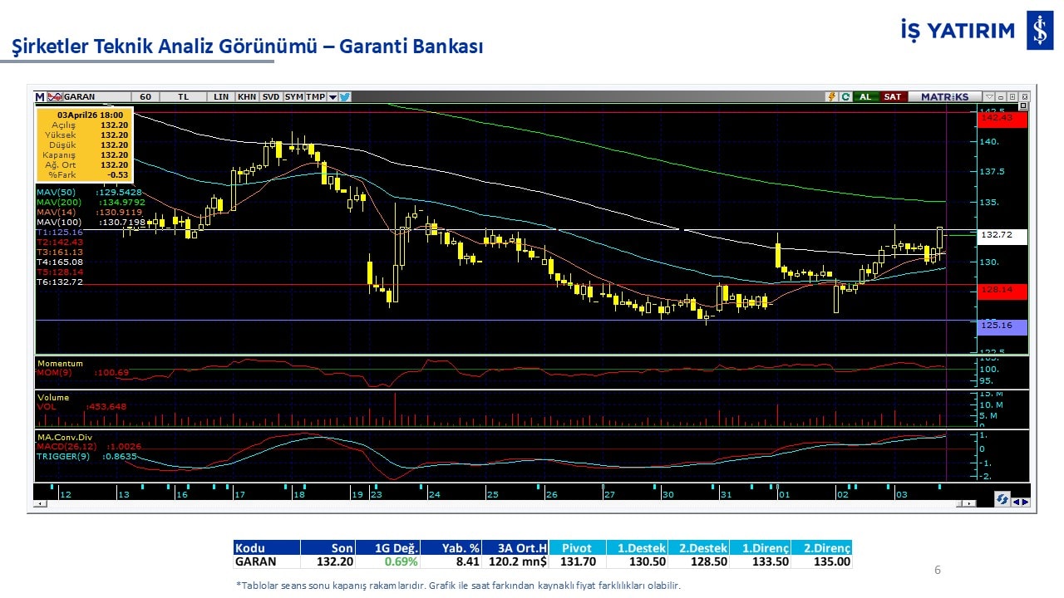
Task: Click the Matriks M logo icon
Action: click(x=40, y=97)
